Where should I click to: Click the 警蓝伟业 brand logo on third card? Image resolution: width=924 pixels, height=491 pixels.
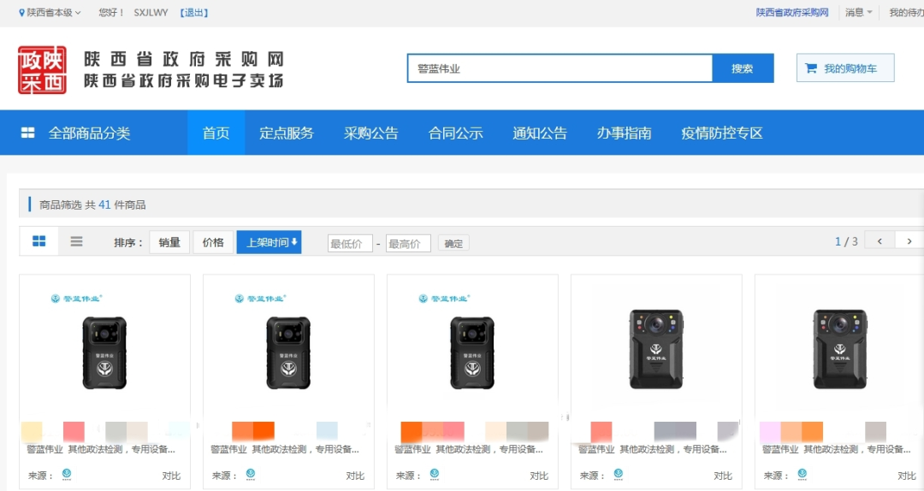(x=444, y=299)
